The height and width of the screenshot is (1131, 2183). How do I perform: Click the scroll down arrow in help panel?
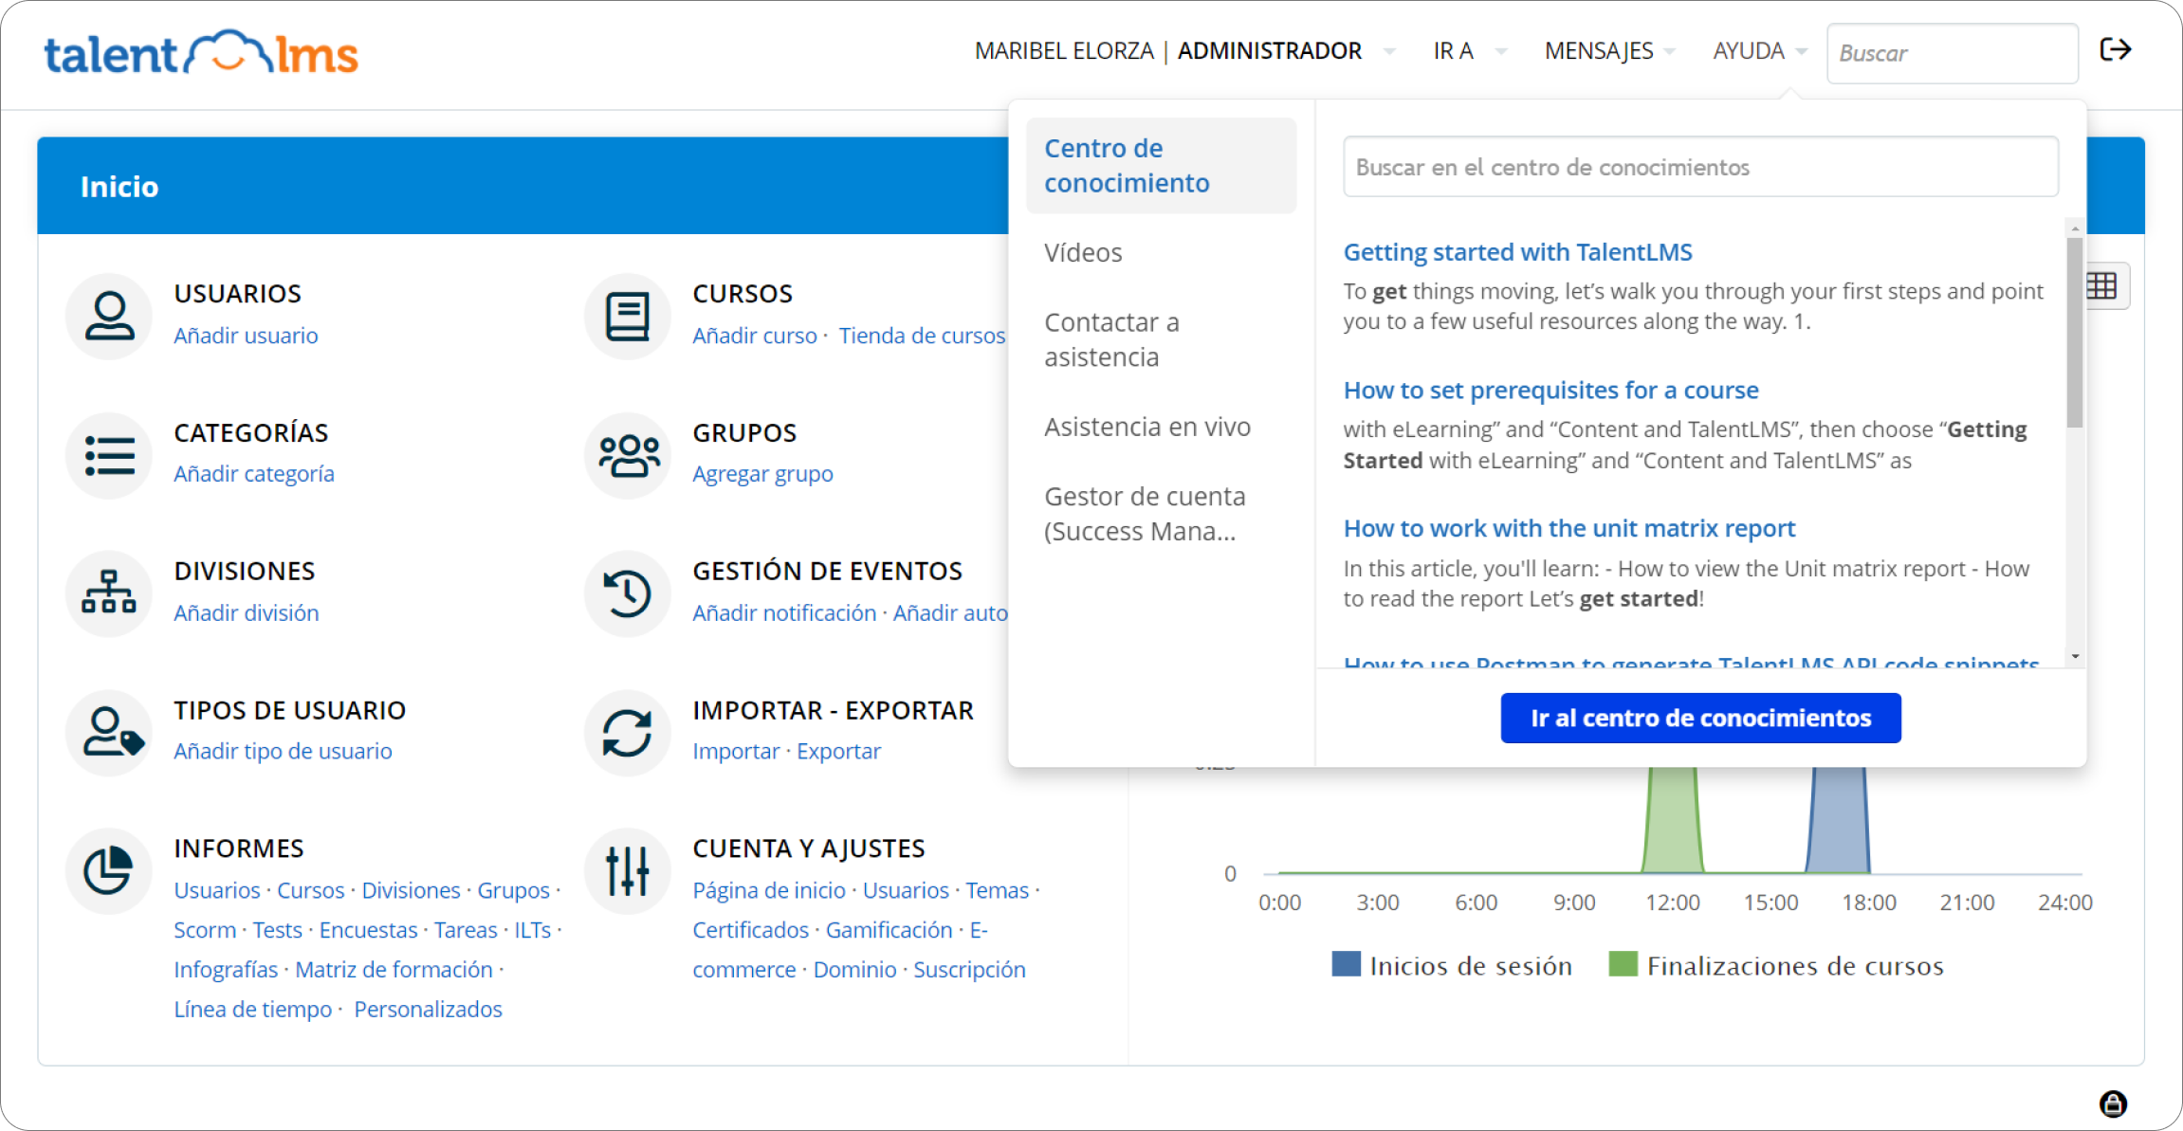point(2075,656)
